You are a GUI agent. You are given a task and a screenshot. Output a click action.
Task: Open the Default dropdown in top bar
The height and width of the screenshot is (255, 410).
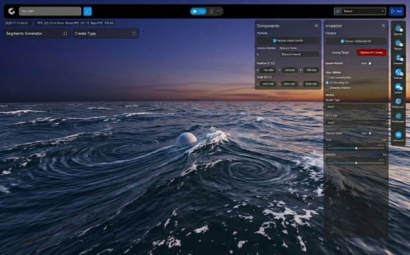[363, 12]
